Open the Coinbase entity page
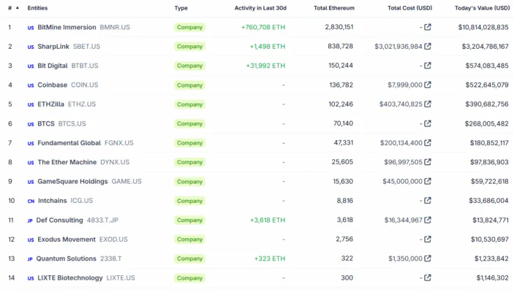 (x=52, y=85)
